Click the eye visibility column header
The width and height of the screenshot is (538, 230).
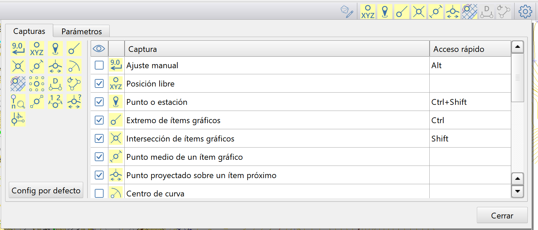[99, 49]
